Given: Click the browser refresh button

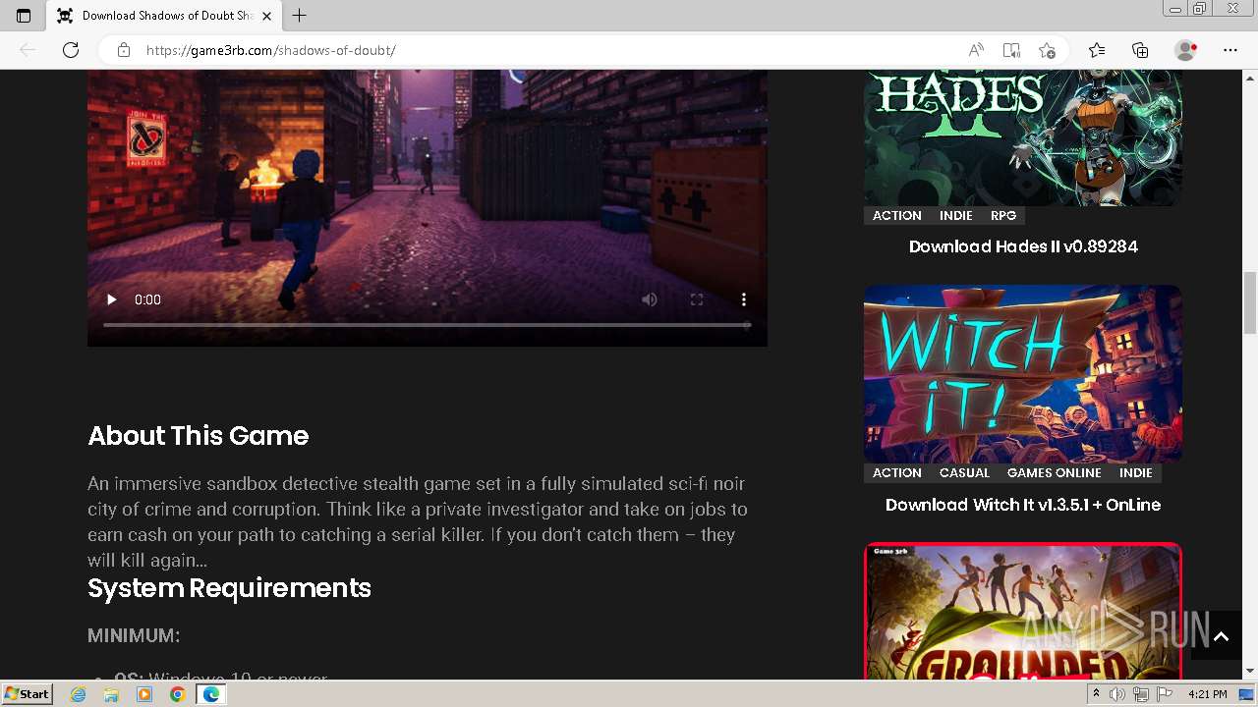Looking at the screenshot, I should (71, 50).
